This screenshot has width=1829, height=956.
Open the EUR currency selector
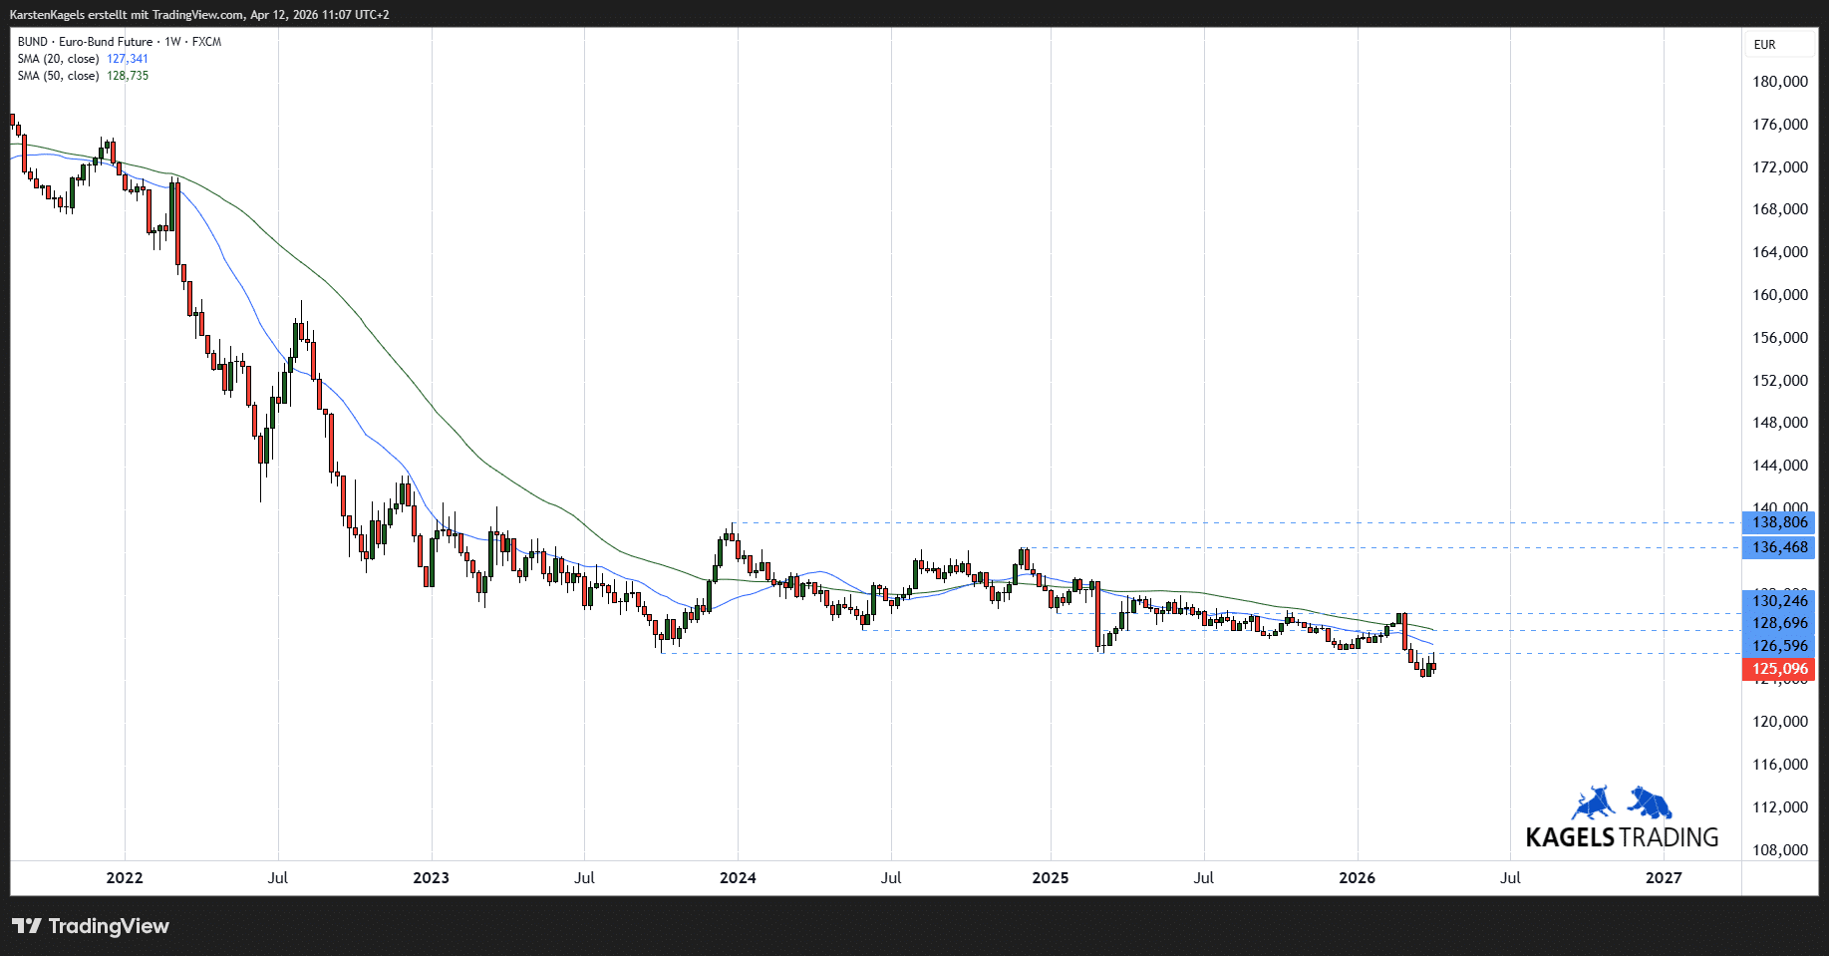pyautogui.click(x=1764, y=45)
